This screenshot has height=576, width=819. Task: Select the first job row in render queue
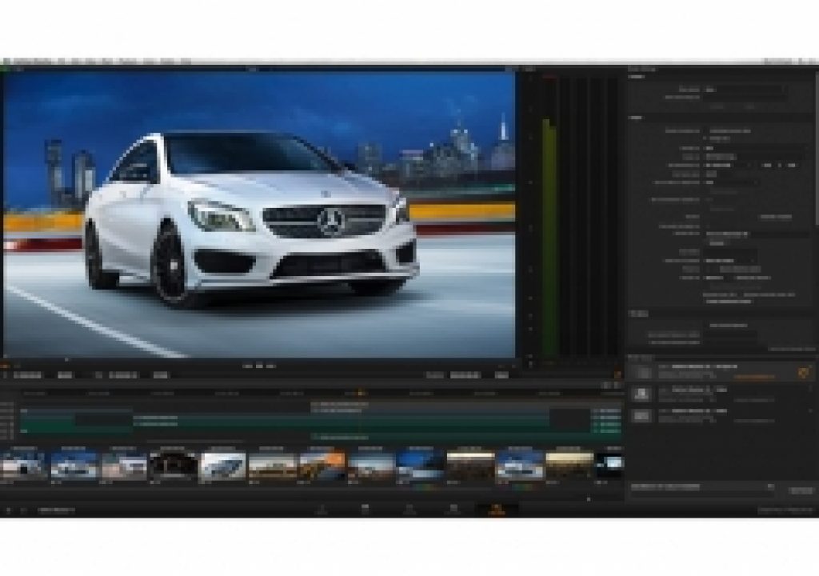(x=721, y=373)
